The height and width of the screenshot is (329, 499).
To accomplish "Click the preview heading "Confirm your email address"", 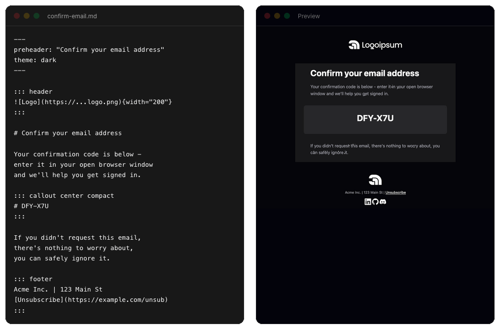I will coord(365,73).
